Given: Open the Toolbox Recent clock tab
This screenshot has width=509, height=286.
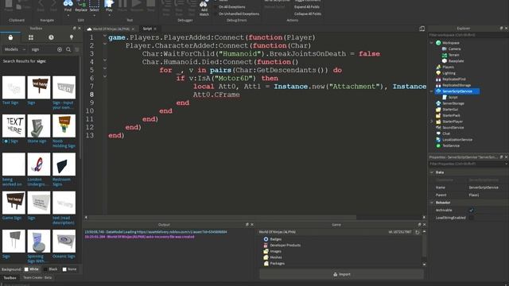Looking at the screenshot, I should [x=51, y=37].
